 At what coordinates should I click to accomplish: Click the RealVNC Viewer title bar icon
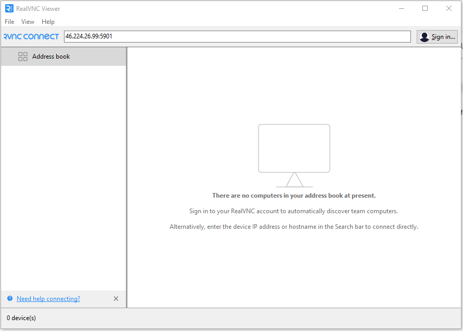click(9, 8)
